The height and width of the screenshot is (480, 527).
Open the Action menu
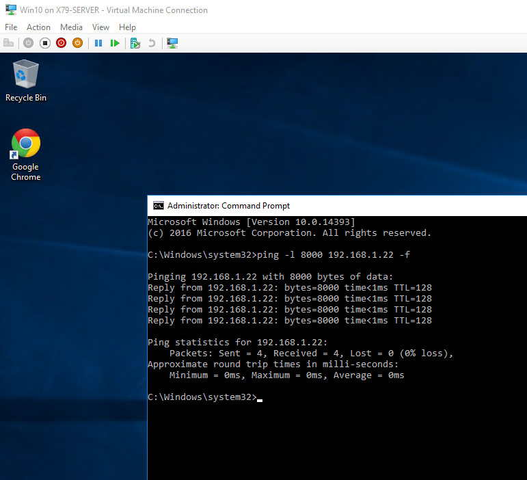coord(38,27)
